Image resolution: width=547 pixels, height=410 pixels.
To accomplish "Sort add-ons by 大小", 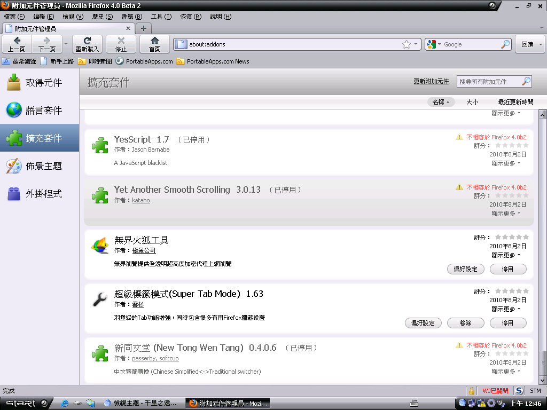I will (472, 102).
